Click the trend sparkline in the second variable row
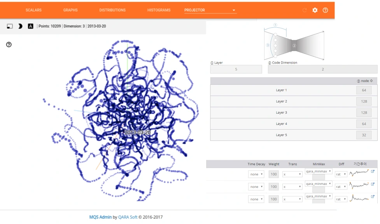Image resolution: width=380 pixels, height=224 pixels. click(359, 185)
